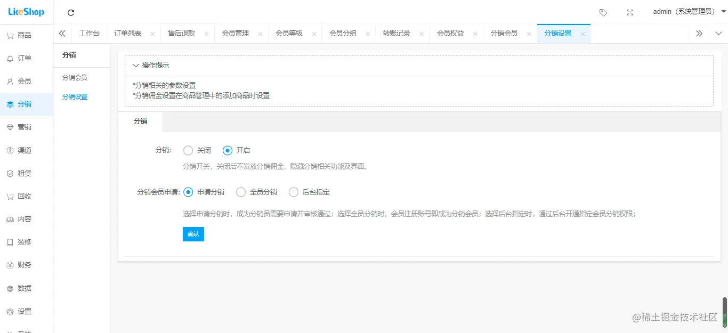Close the 会员分组 tab
Image resolution: width=728 pixels, height=333 pixels.
click(x=368, y=34)
